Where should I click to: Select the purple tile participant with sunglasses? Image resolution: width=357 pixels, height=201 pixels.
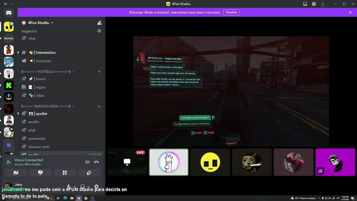[335, 162]
